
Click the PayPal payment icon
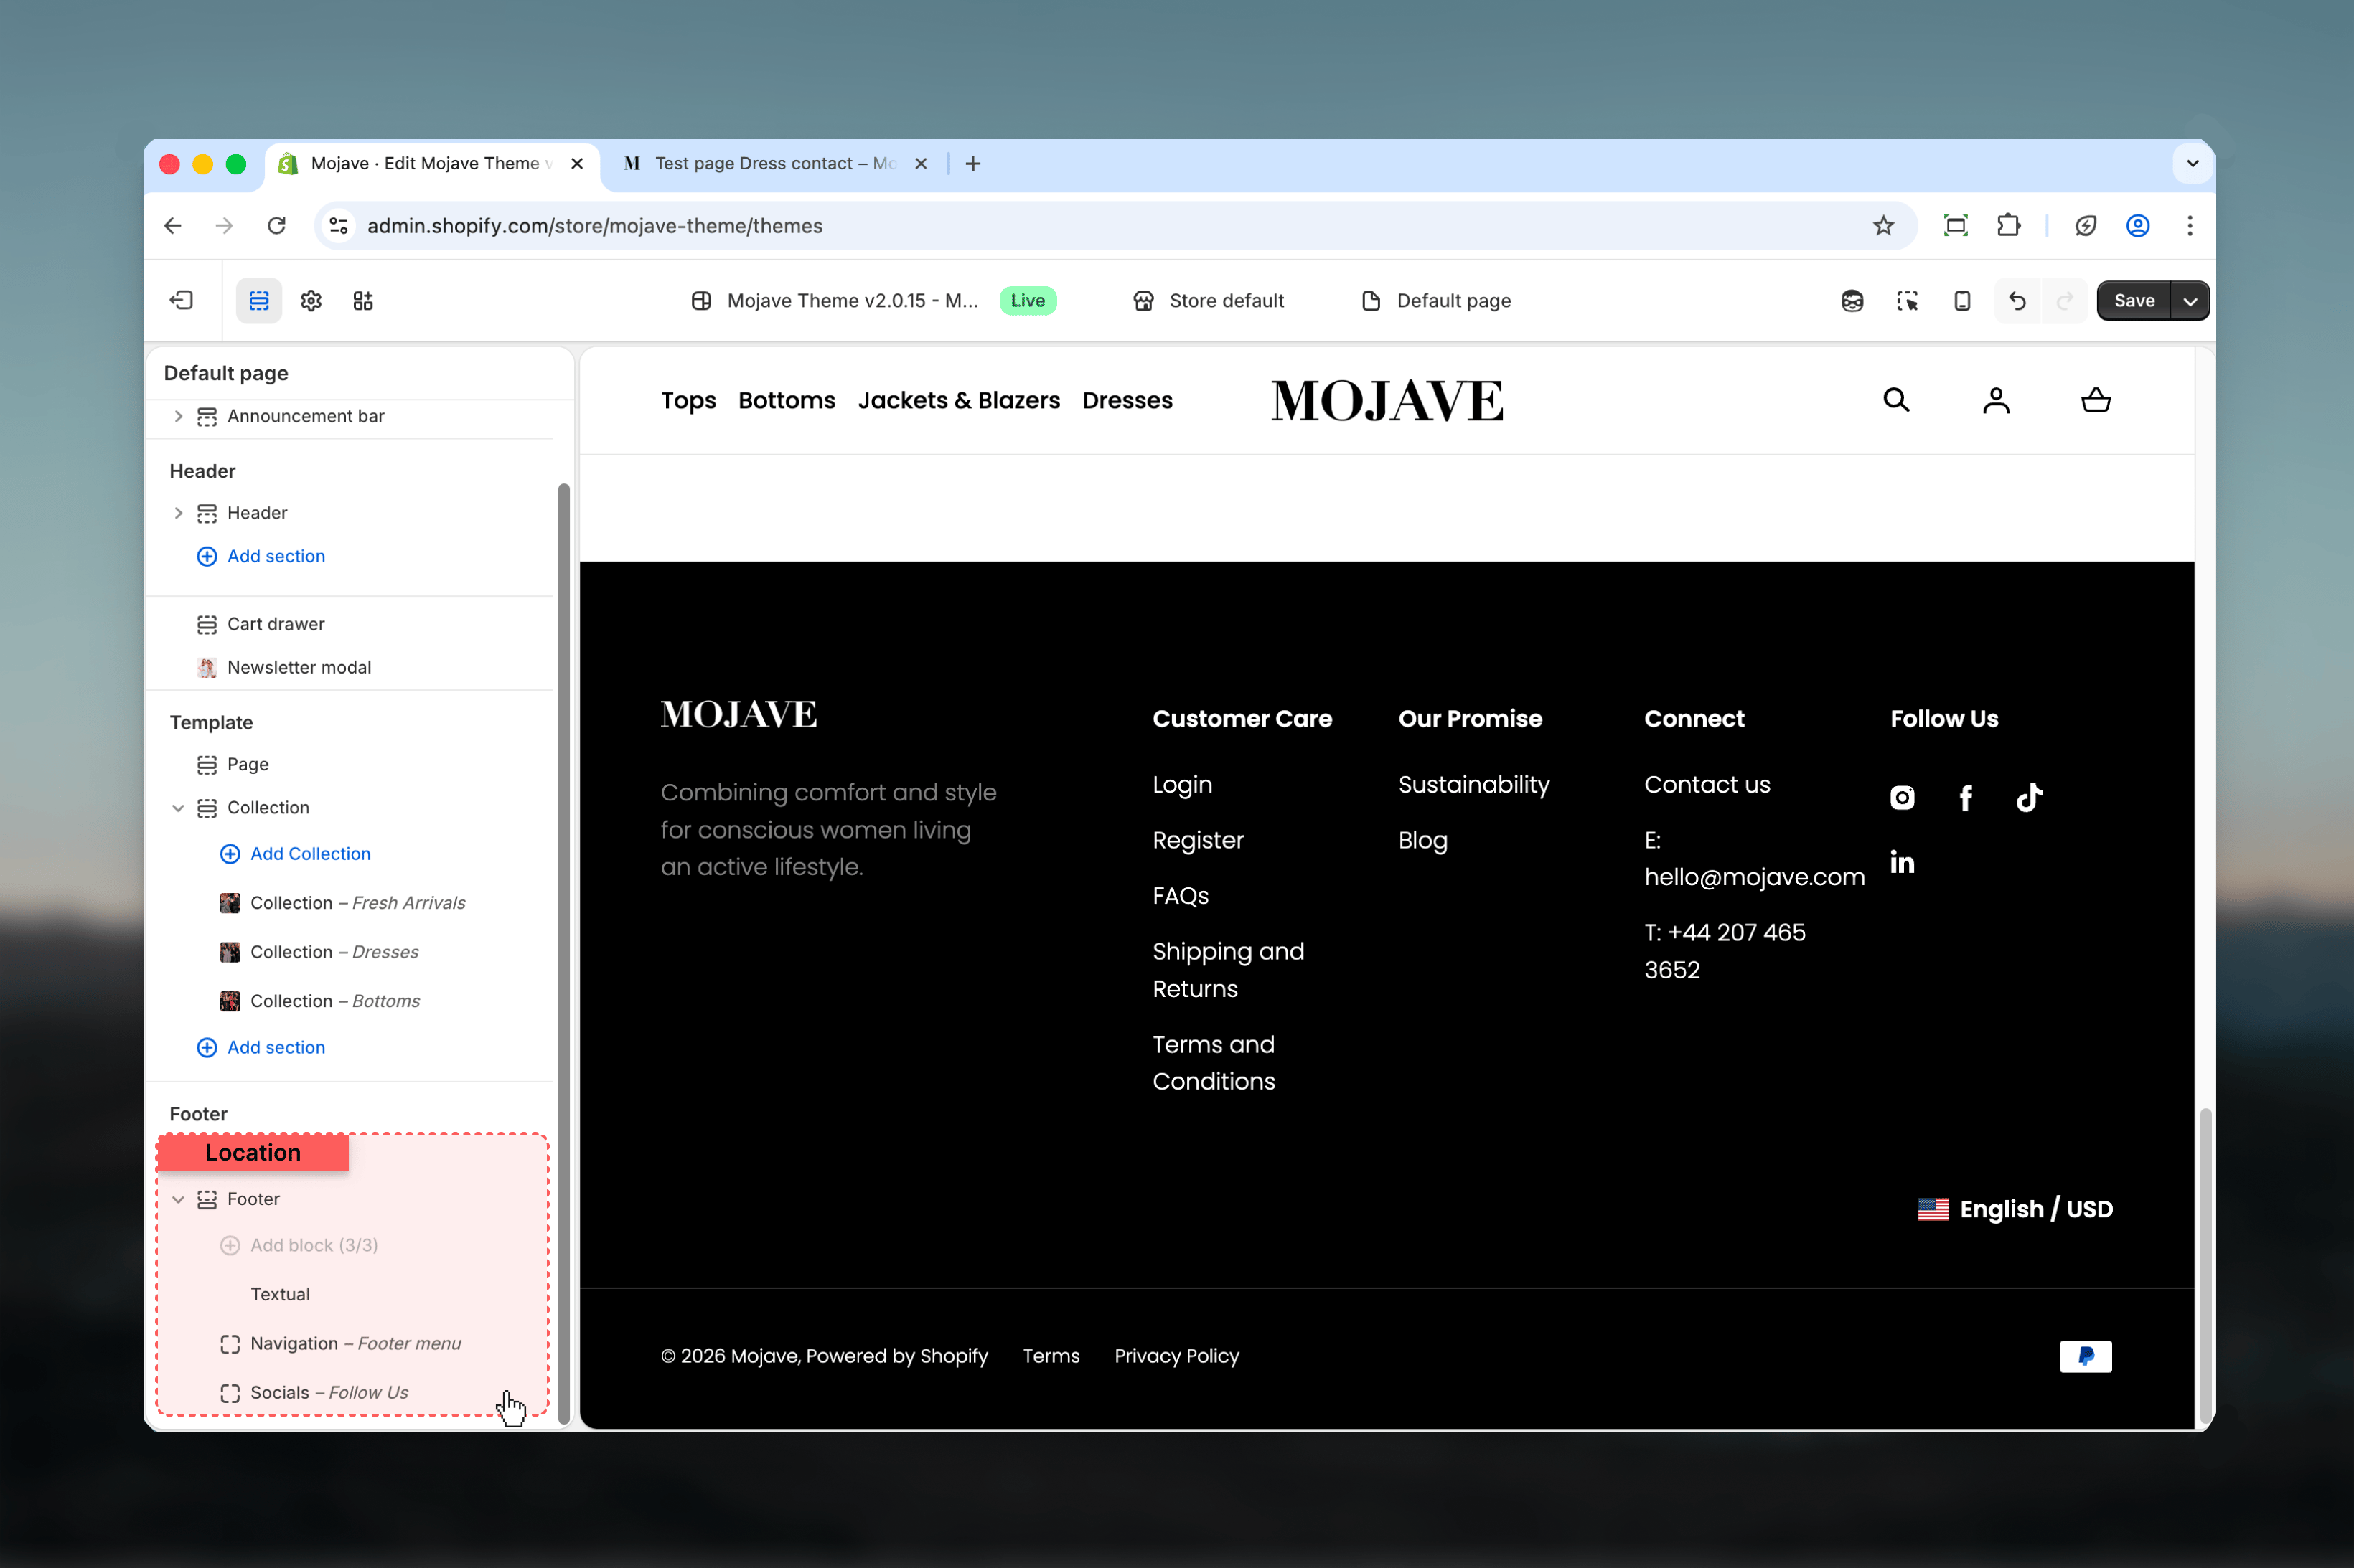2086,1356
